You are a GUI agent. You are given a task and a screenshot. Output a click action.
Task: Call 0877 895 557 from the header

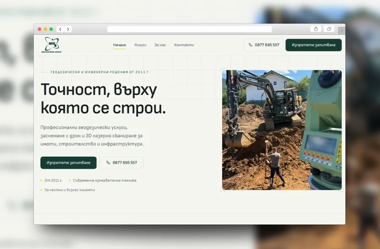(263, 45)
